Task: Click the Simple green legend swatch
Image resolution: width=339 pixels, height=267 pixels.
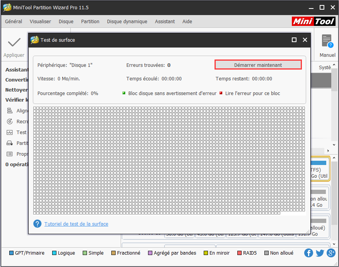Action: (85, 253)
